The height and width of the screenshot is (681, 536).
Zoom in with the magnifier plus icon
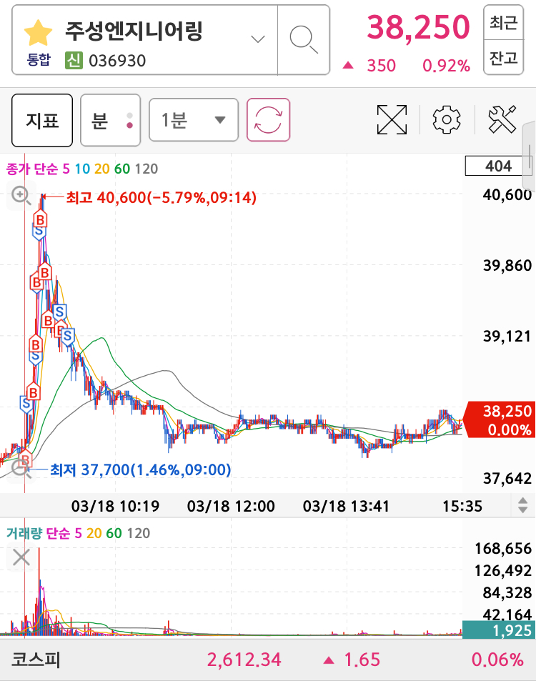21,196
